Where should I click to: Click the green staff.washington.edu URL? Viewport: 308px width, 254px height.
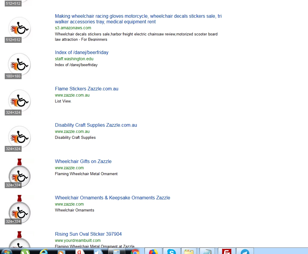click(74, 59)
